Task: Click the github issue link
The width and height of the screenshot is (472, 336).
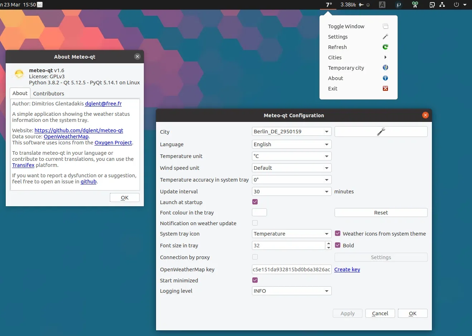Action: point(88,182)
